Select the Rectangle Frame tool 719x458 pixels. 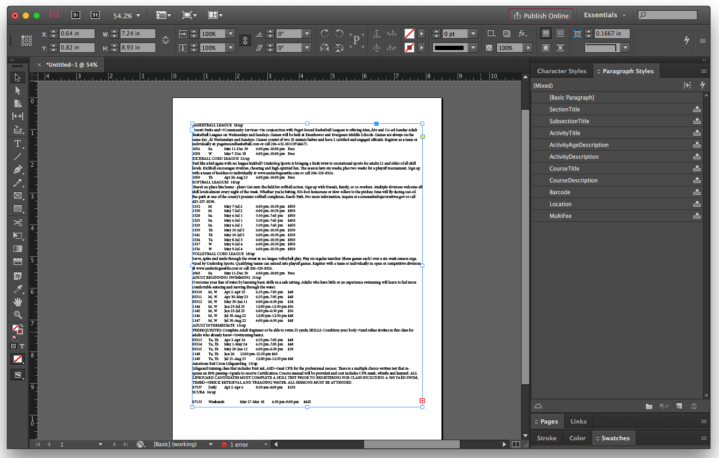pos(18,195)
